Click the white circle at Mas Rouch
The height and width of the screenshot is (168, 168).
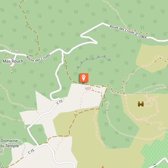pyautogui.click(x=12, y=65)
